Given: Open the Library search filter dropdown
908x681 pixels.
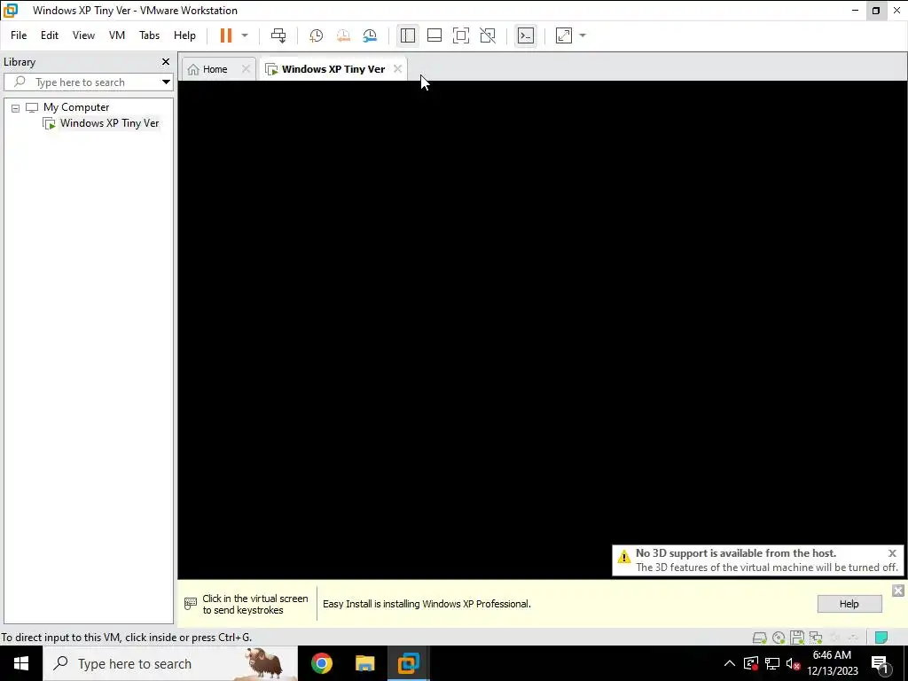Looking at the screenshot, I should (166, 82).
